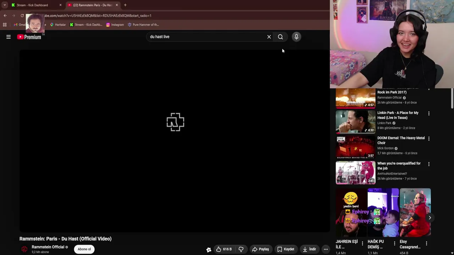Click the page vertical scrollbar
The image size is (454, 255).
click(452, 99)
